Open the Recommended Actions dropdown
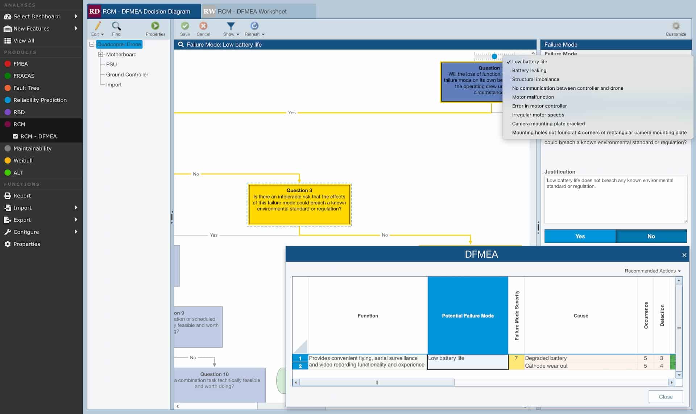This screenshot has width=696, height=414. [x=652, y=271]
